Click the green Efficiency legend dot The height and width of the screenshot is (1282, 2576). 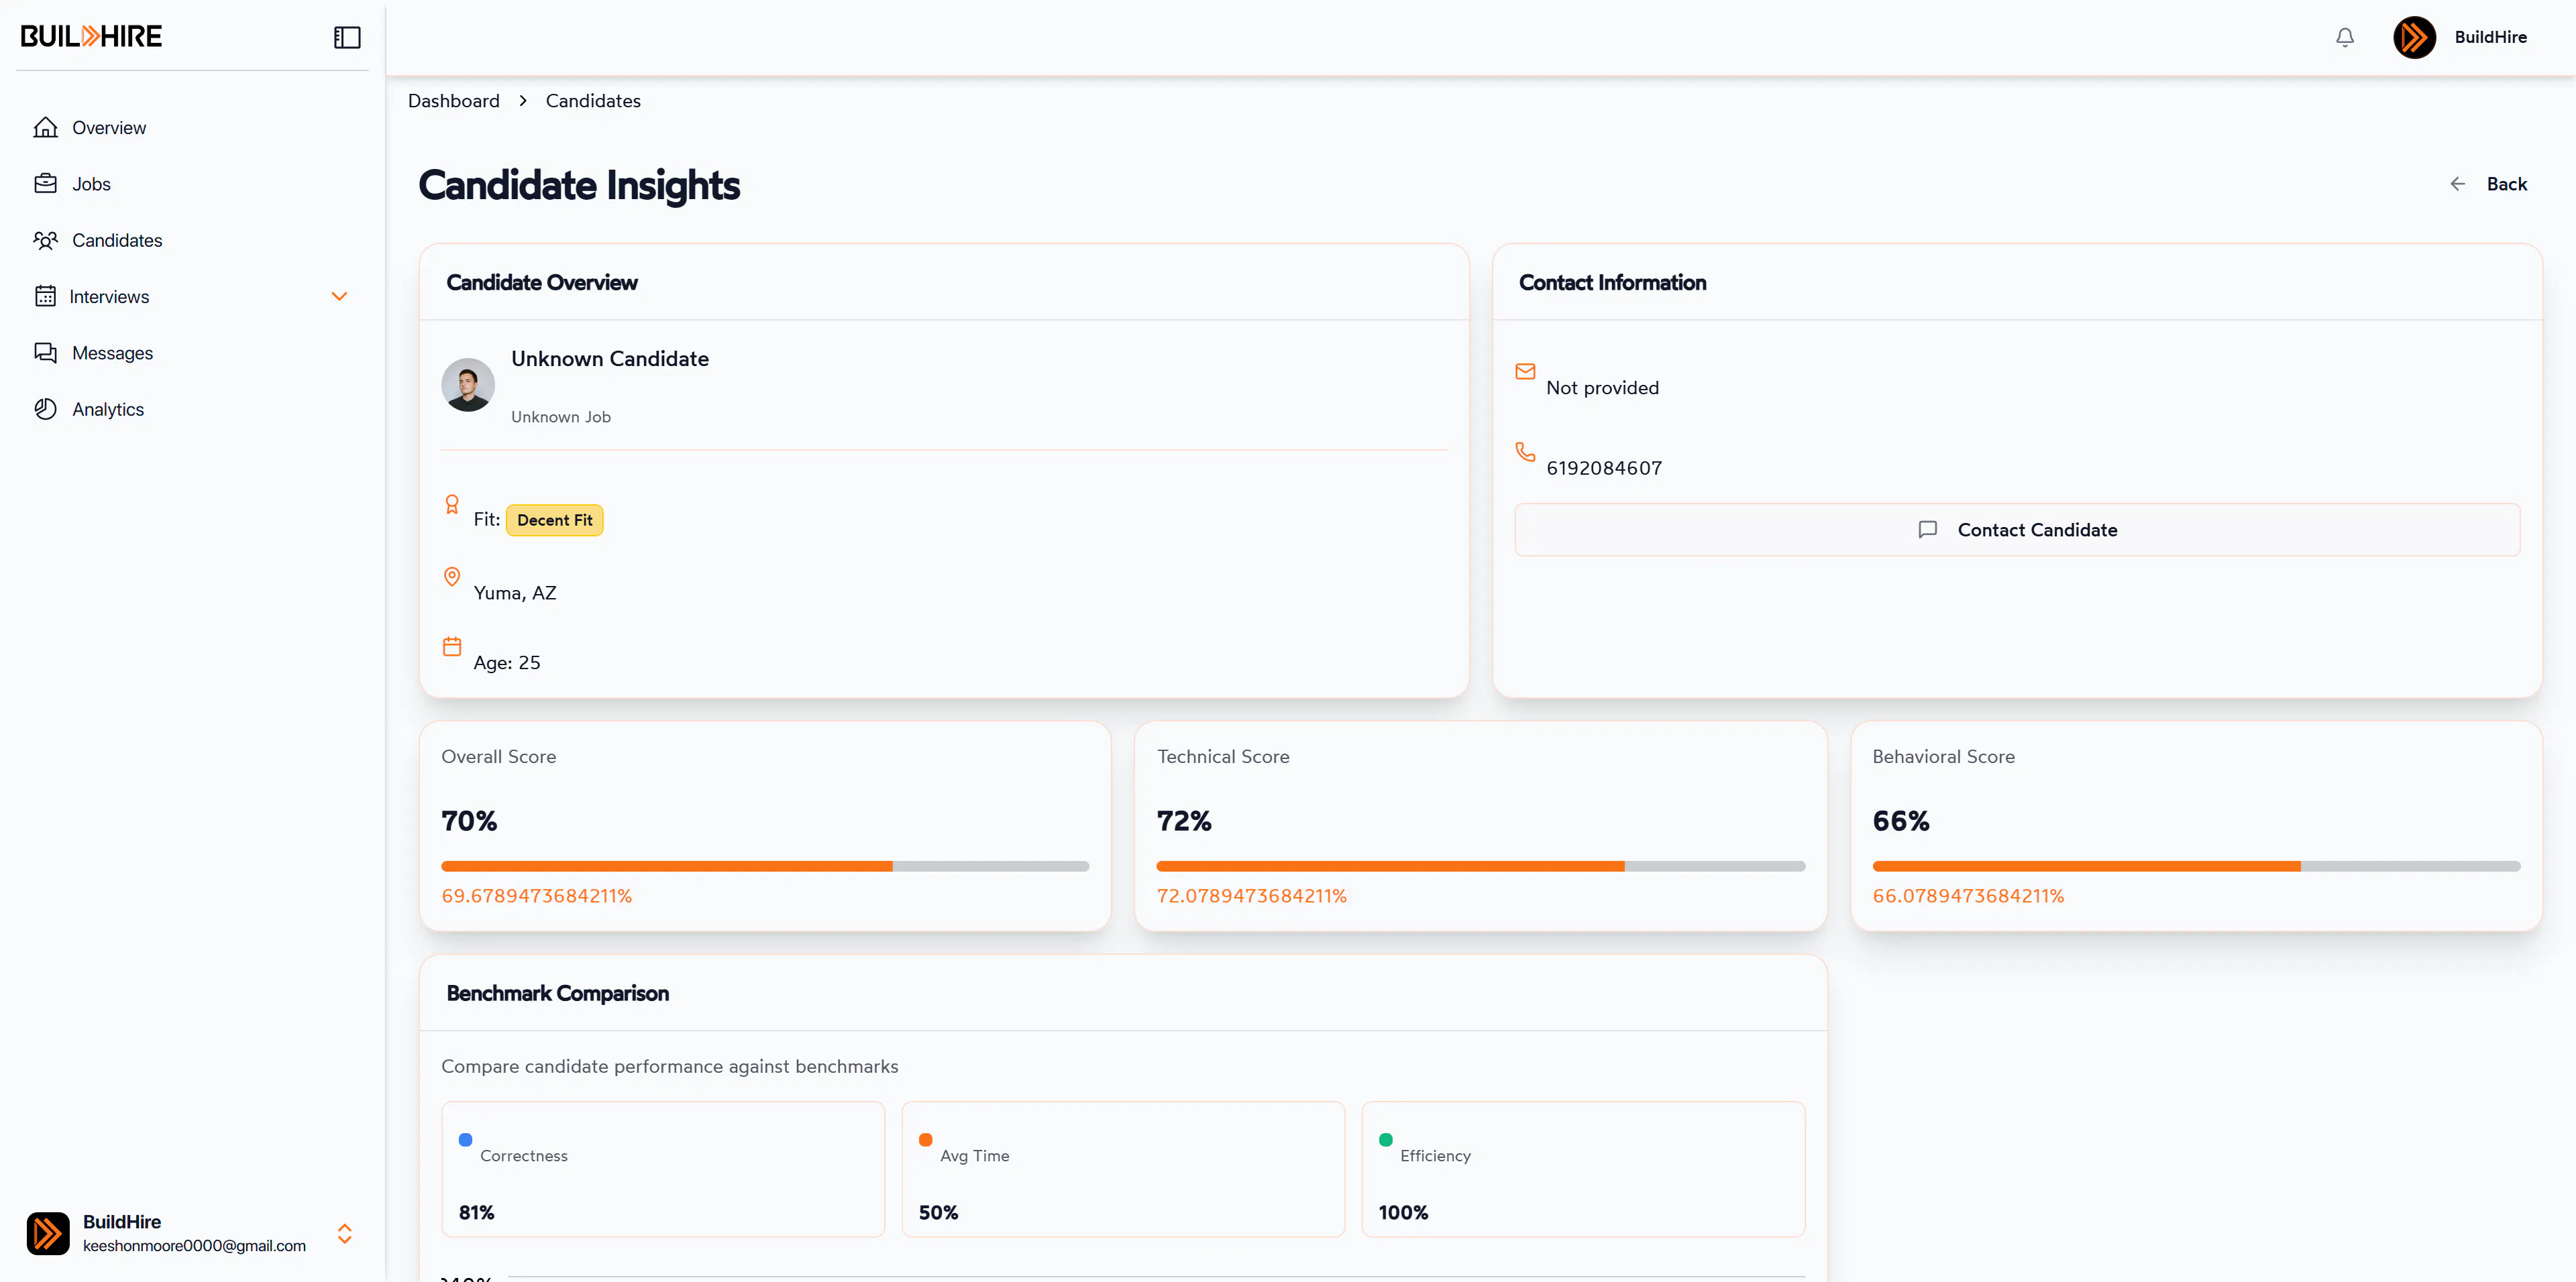click(x=1385, y=1139)
